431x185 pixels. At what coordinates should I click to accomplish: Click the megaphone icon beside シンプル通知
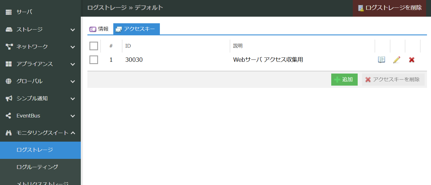(x=9, y=99)
